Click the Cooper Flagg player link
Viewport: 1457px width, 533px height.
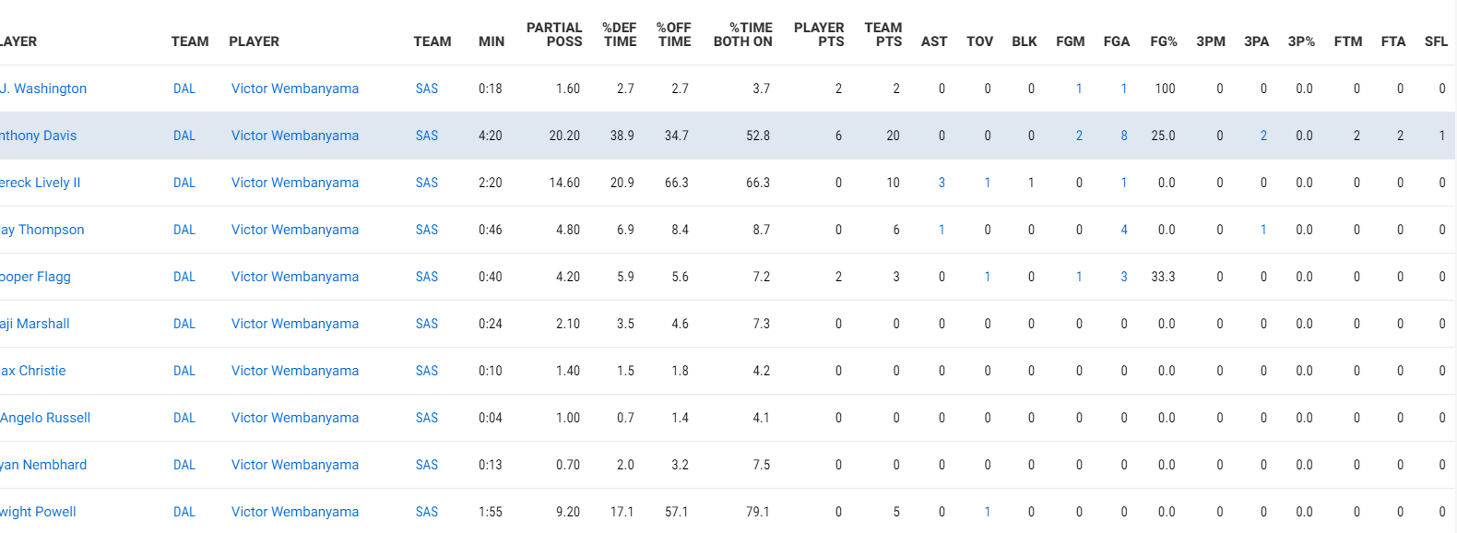[35, 277]
